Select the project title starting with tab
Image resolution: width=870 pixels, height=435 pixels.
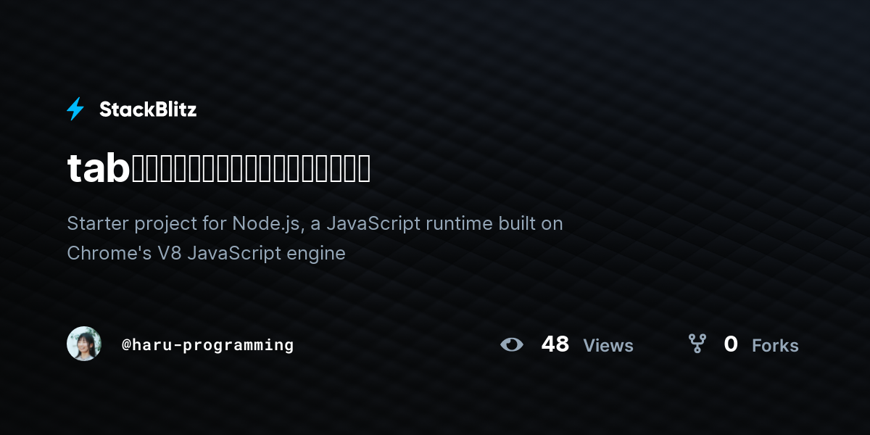click(219, 168)
